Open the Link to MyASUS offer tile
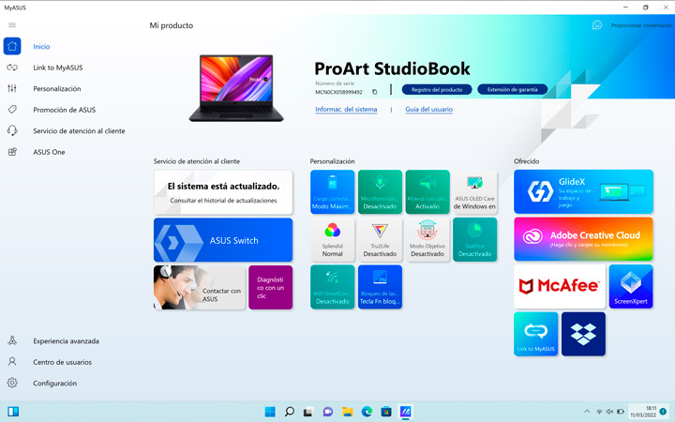This screenshot has height=422, width=675. [x=536, y=334]
